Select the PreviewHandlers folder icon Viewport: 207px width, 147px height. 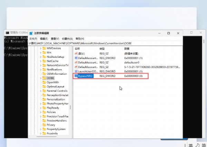coord(44,121)
